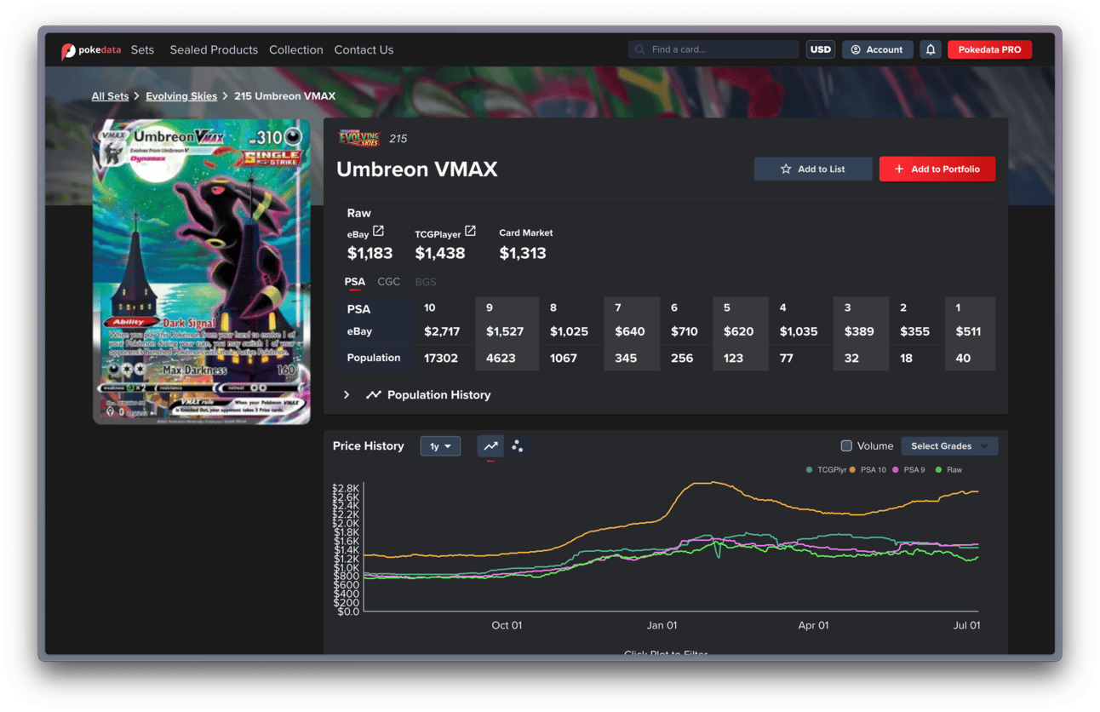Open the Collection page
Viewport: 1100px width, 712px height.
coord(296,50)
